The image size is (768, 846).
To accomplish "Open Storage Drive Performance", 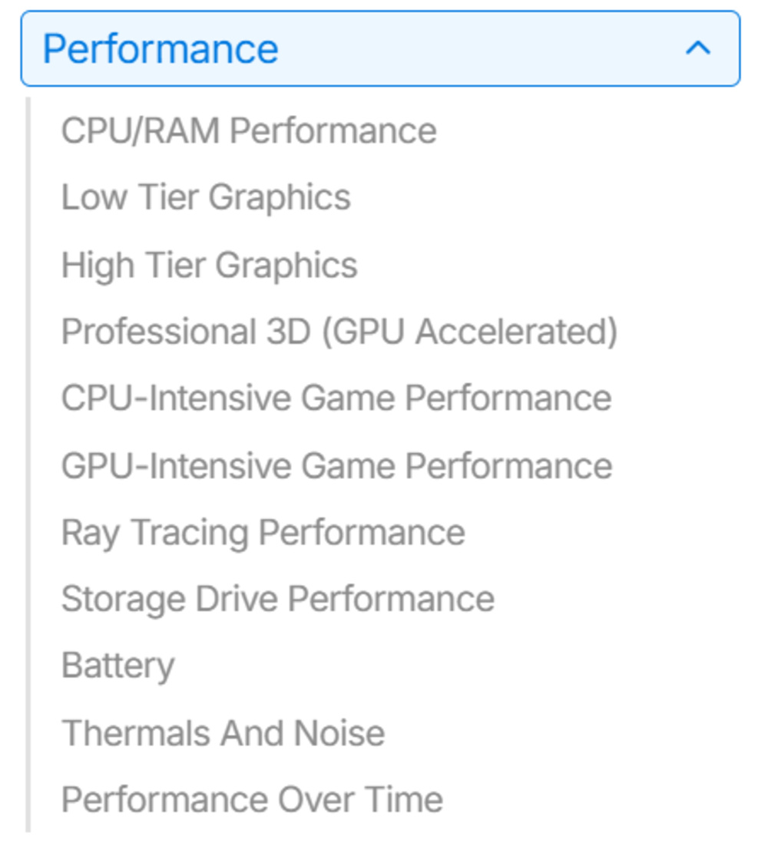I will pyautogui.click(x=279, y=599).
